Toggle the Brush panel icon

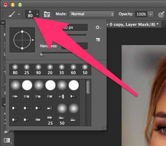click(x=47, y=14)
